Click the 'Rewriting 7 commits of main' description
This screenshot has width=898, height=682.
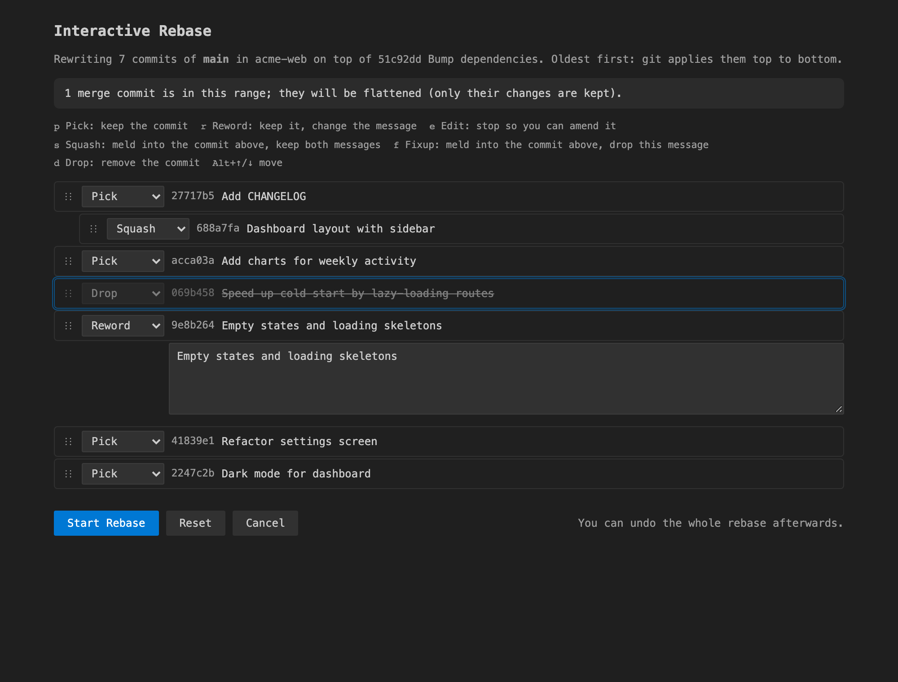(448, 59)
